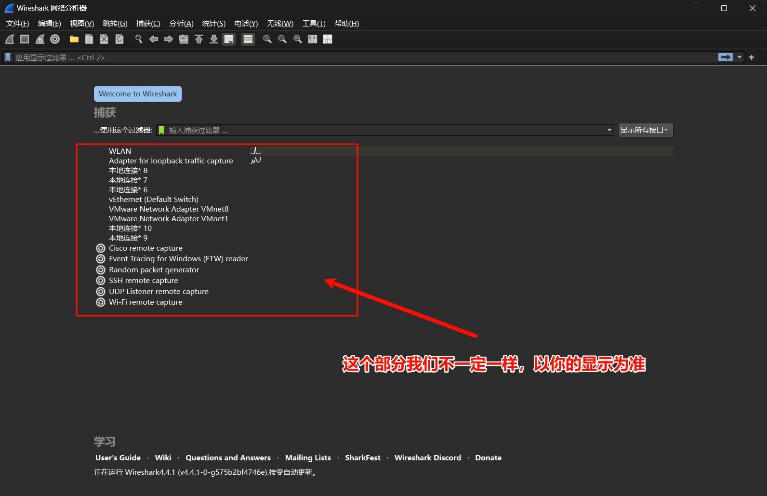Screen dimensions: 767x496
Task: Click the display filter bookmark icon
Action: click(x=8, y=57)
